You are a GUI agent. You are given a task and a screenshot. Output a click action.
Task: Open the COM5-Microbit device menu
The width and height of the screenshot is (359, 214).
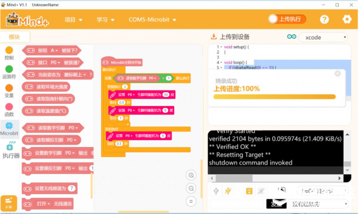pyautogui.click(x=152, y=20)
